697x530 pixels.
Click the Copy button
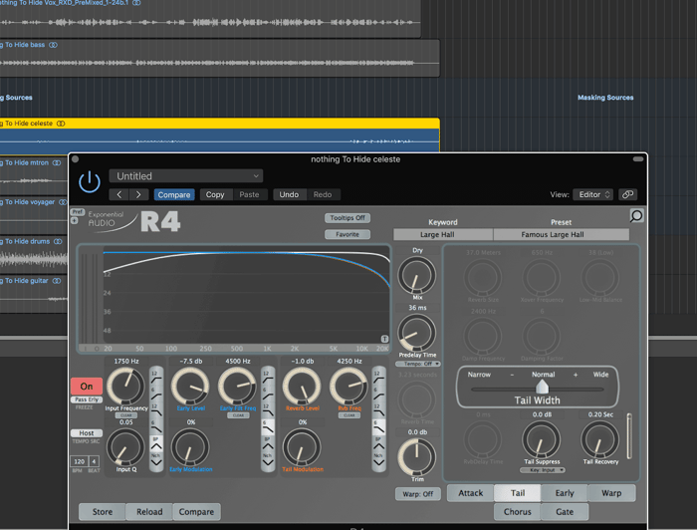point(215,194)
